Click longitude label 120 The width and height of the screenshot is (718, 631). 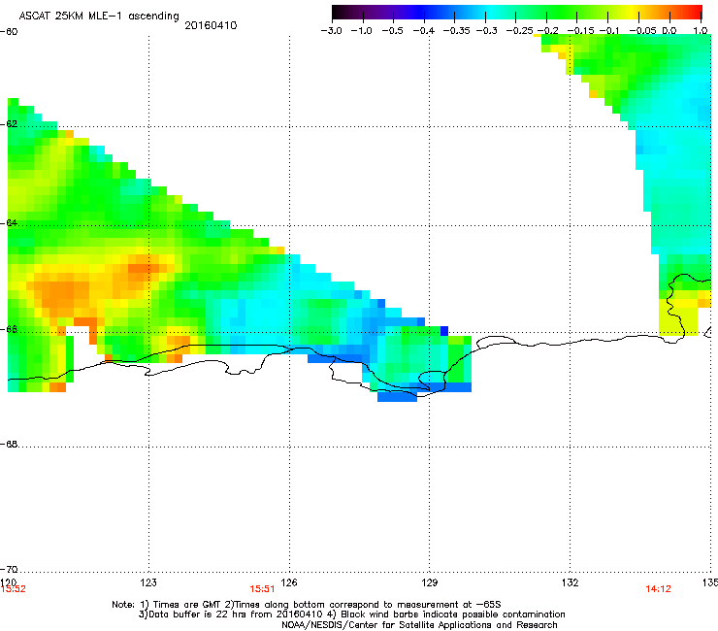pos(8,581)
